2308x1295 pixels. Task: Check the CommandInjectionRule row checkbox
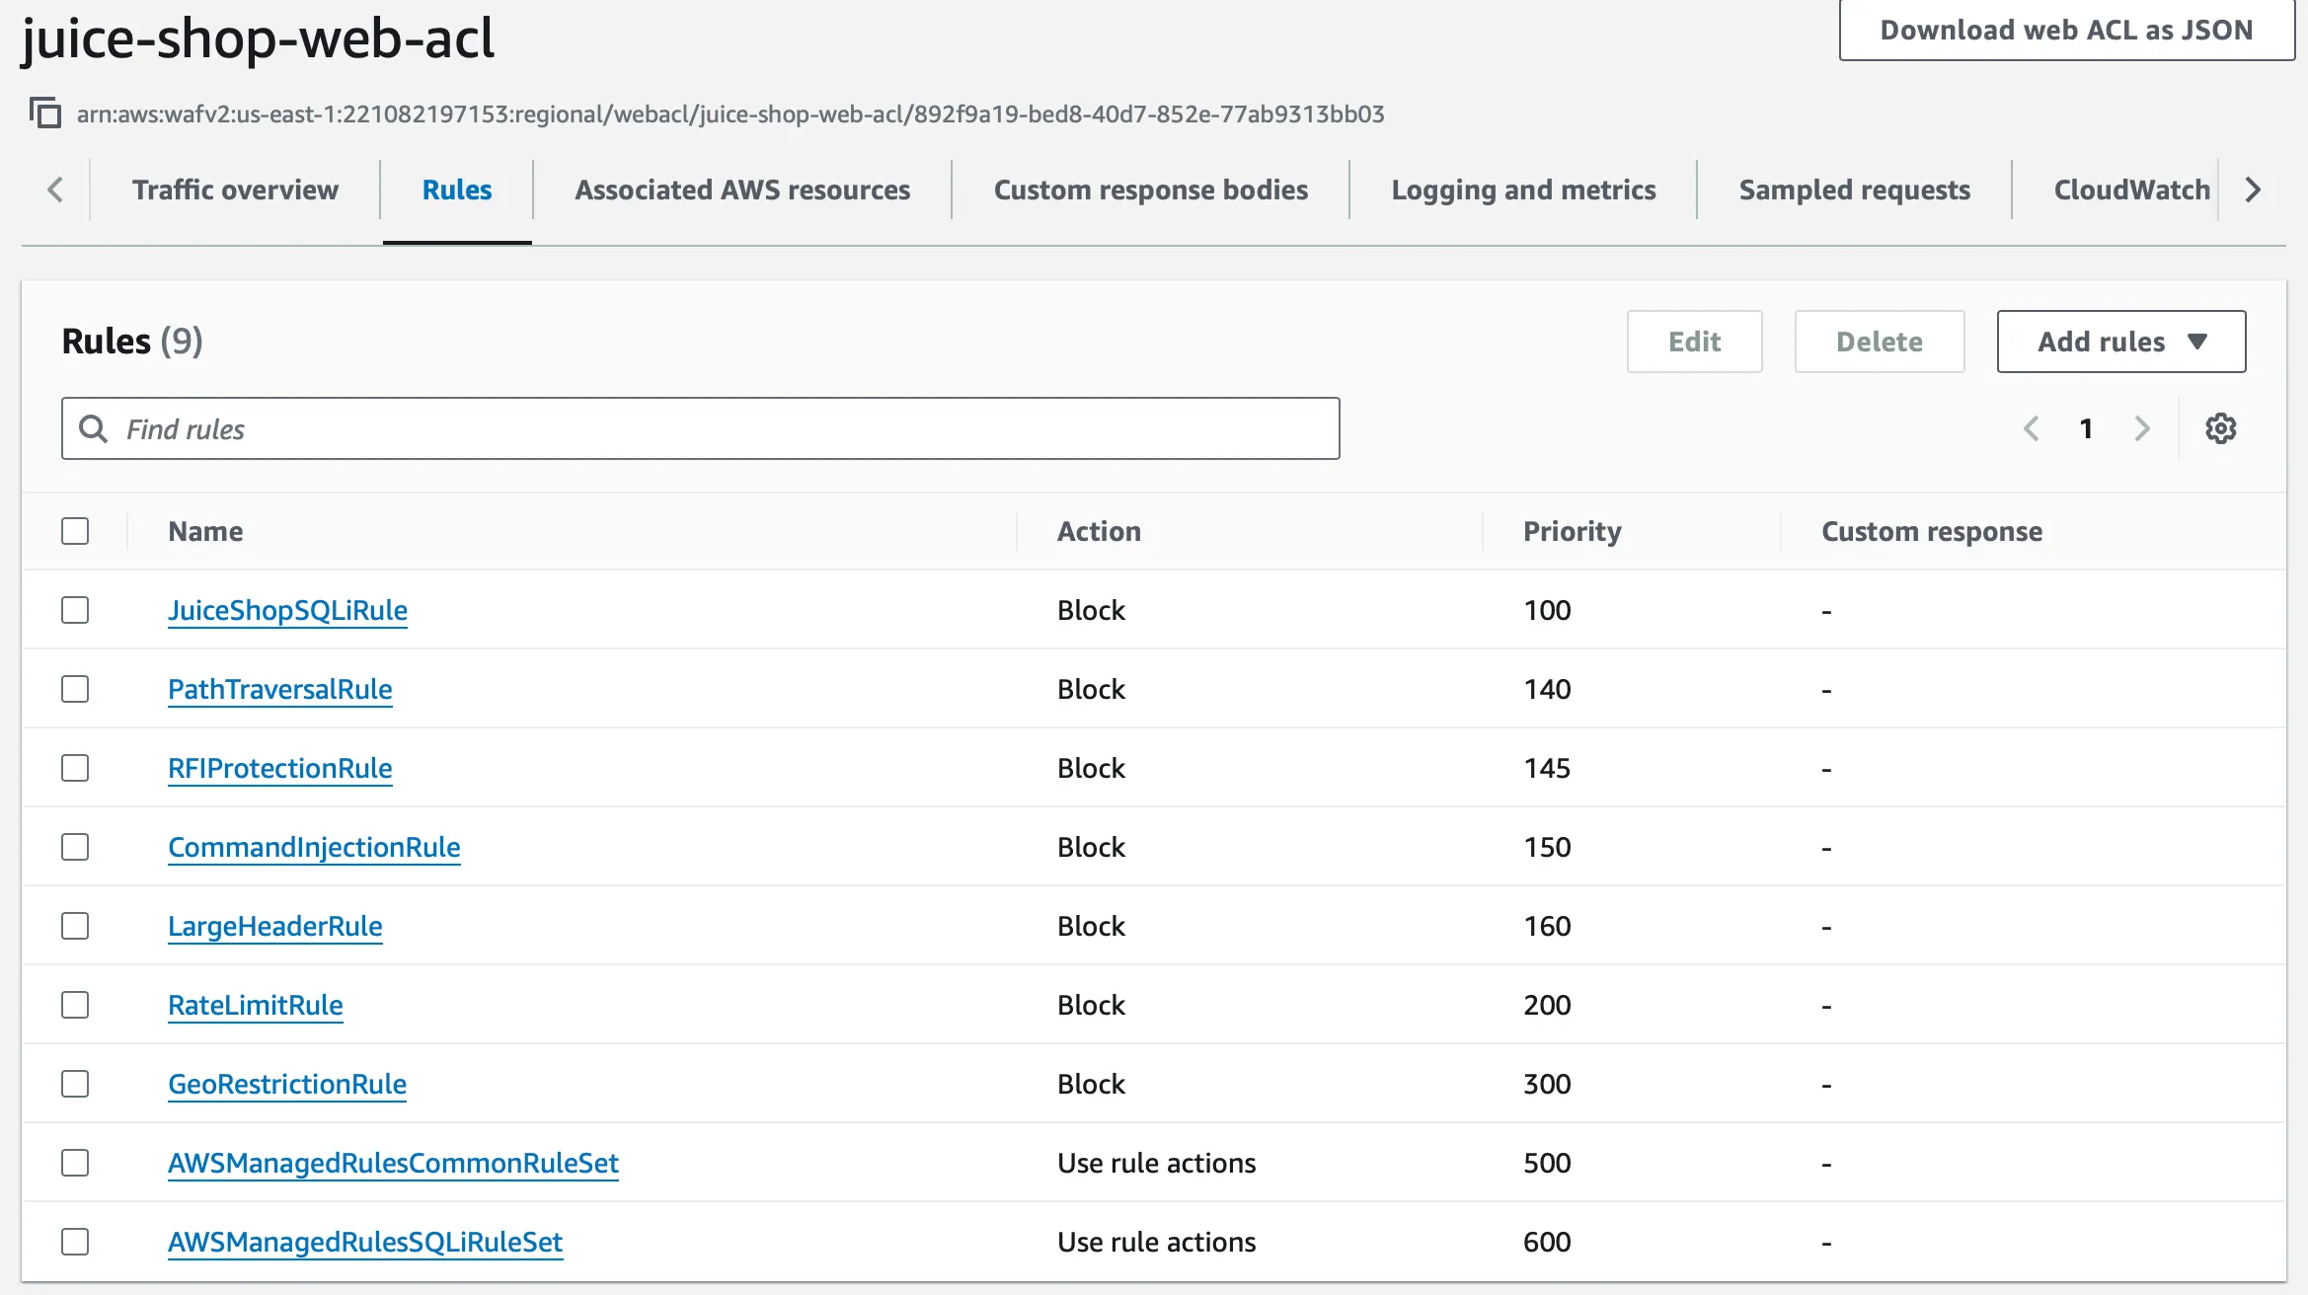75,847
